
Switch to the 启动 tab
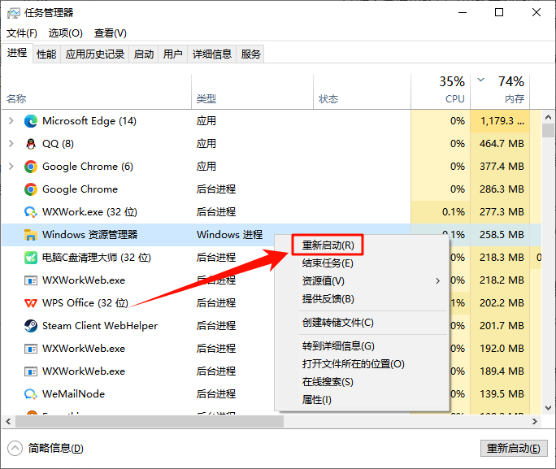coord(144,54)
